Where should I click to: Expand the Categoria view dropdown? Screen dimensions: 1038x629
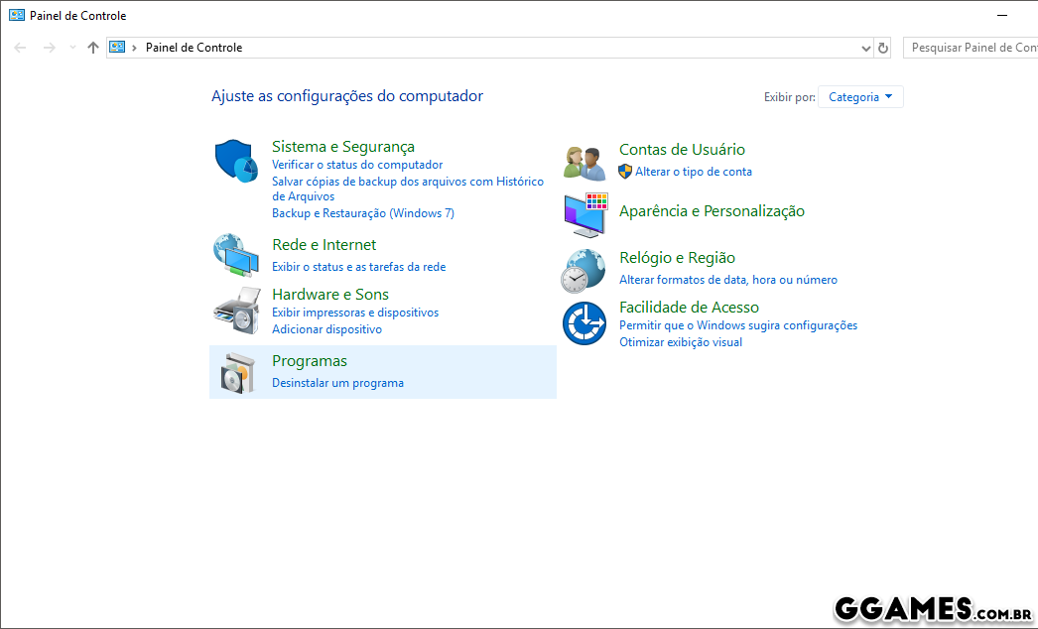(x=860, y=97)
